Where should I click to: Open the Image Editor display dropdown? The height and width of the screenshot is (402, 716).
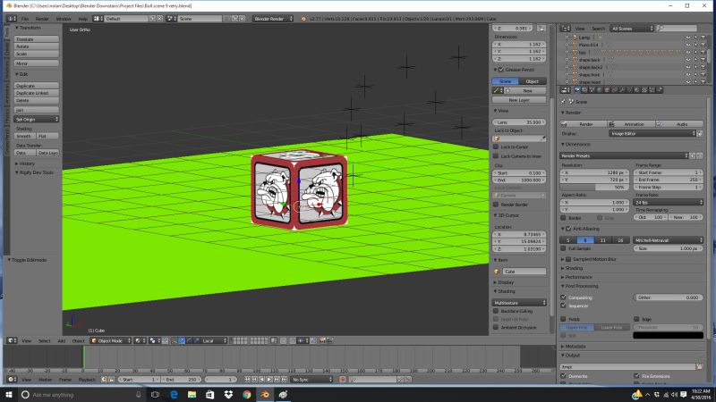[652, 133]
